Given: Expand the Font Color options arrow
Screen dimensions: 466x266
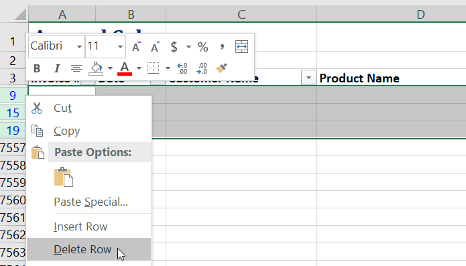Looking at the screenshot, I should click(x=139, y=68).
